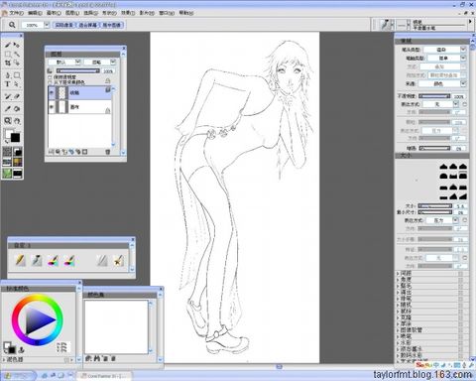Open the 效果 (Effects) menu
Image resolution: width=476 pixels, height=381 pixels.
[128, 13]
